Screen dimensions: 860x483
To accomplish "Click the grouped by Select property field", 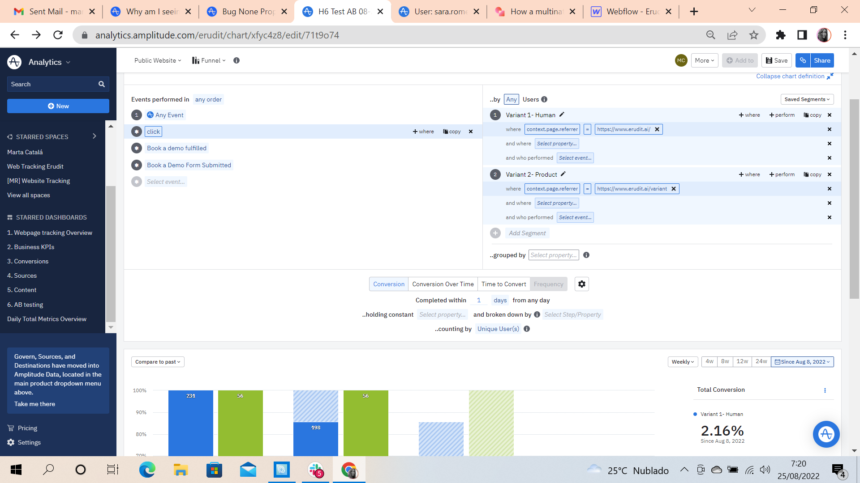I will pos(553,255).
